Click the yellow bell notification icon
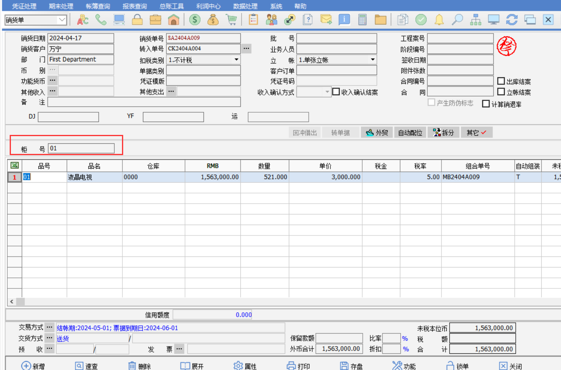 pyautogui.click(x=439, y=19)
